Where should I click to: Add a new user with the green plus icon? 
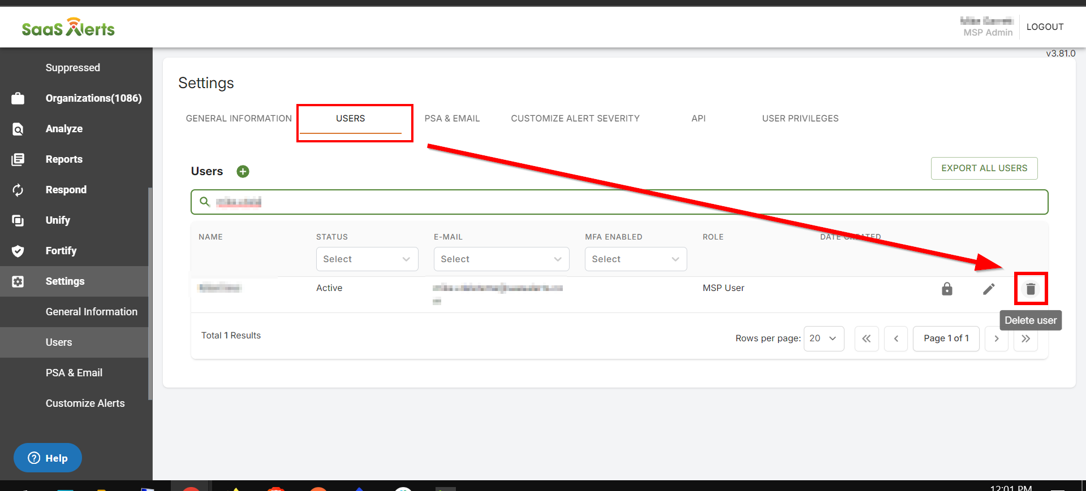pos(243,171)
